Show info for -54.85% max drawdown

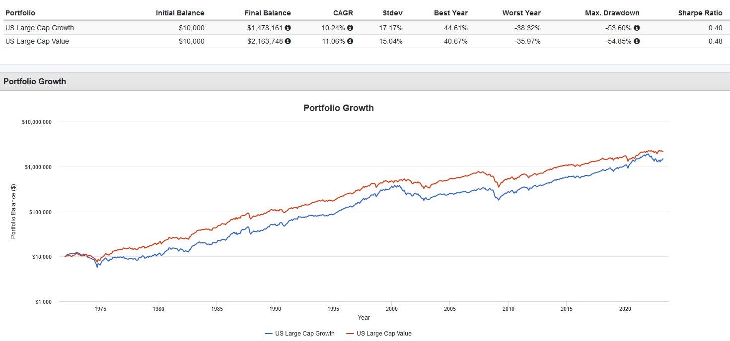point(637,41)
